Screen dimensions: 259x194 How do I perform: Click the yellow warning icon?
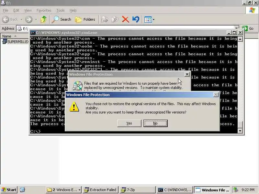point(74,107)
